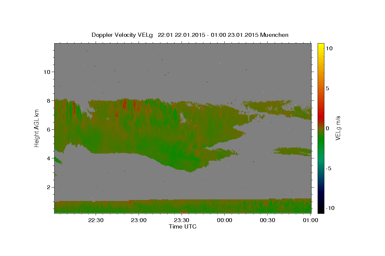Click the colorbar tick value '-10'
Image resolution: width=385 pixels, height=256 pixels.
[x=330, y=208]
